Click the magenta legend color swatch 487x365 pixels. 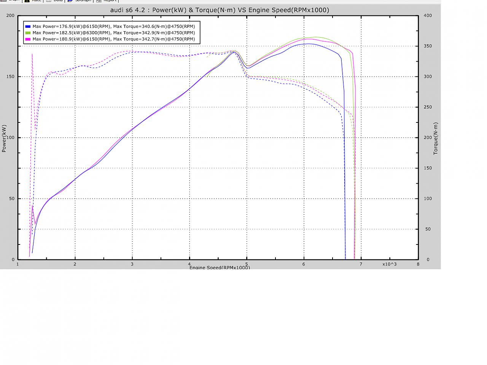coord(28,39)
